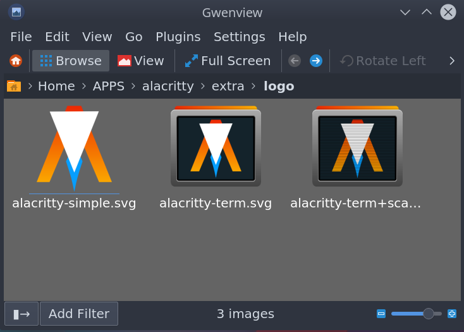The height and width of the screenshot is (332, 464).
Task: Click the truncated alacritty-term+sca... file name
Action: point(356,203)
